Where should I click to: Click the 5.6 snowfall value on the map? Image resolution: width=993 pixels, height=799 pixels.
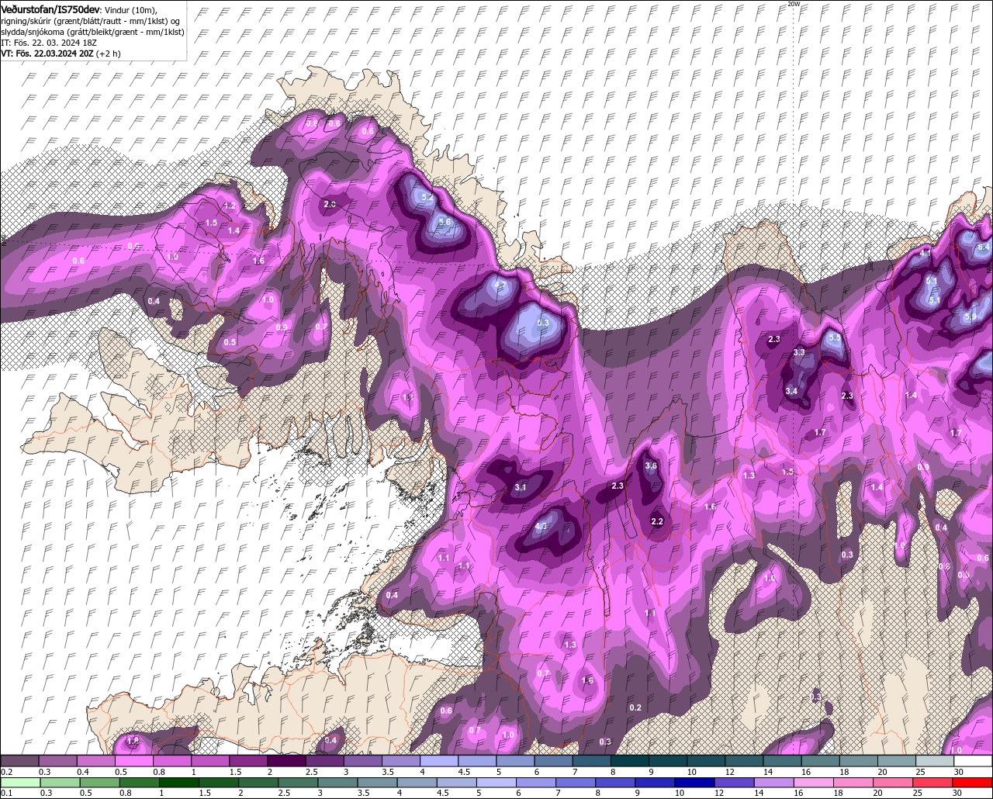[x=445, y=222]
